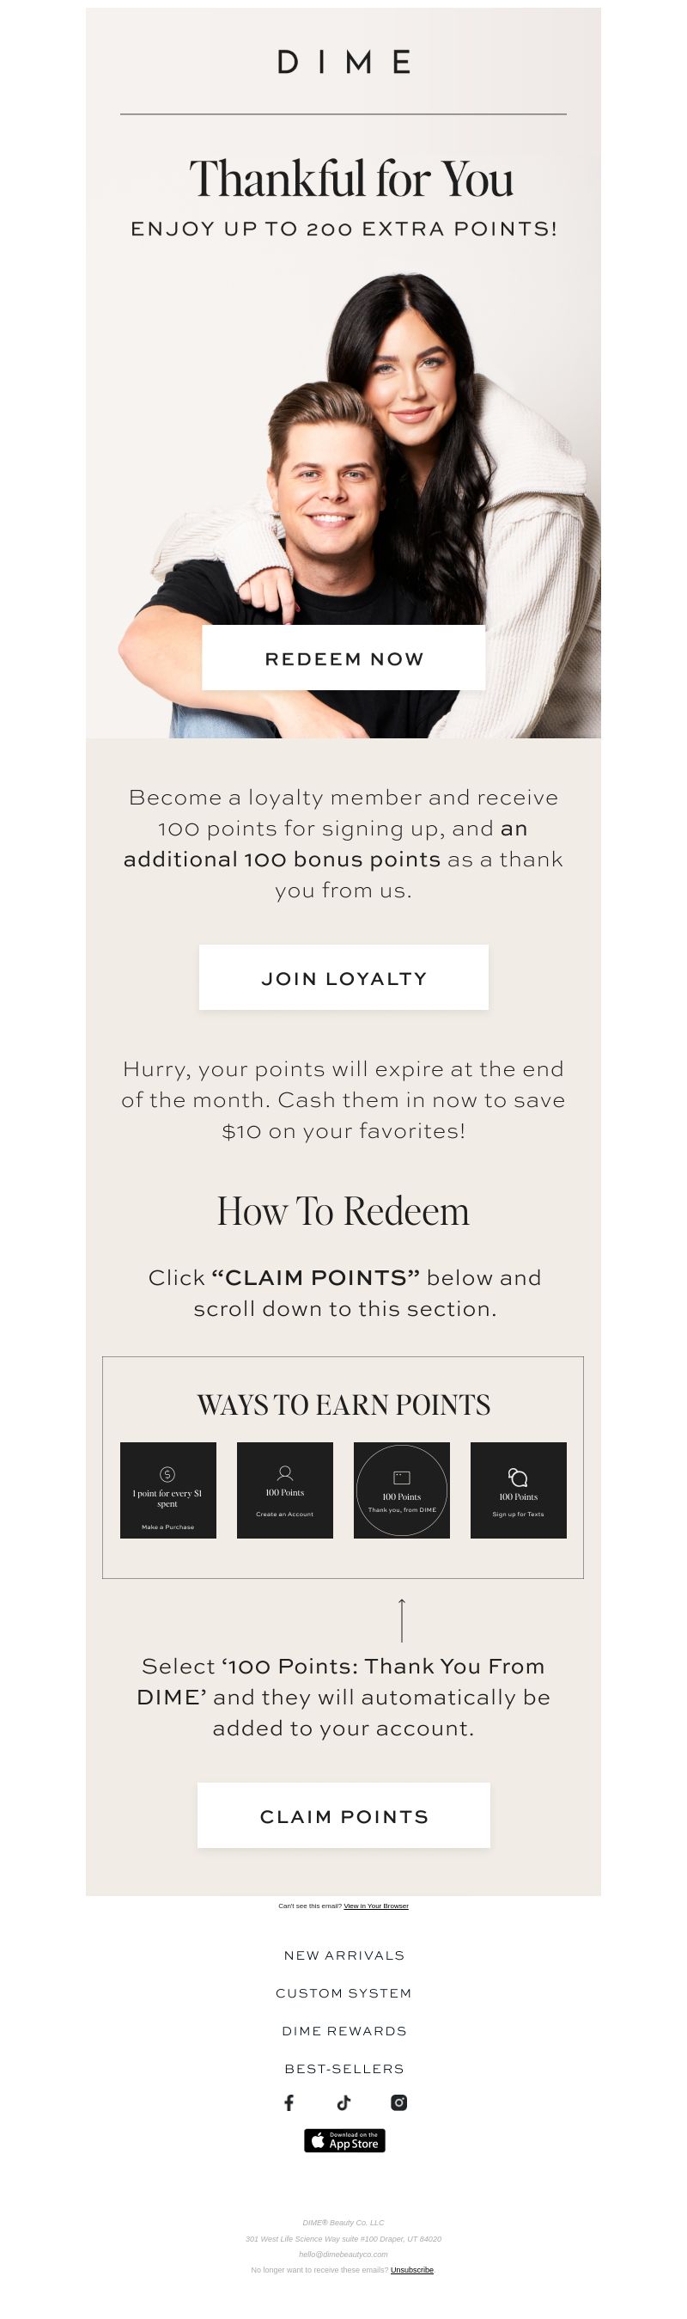Open the CUSTOM SYSTEM footer link
The image size is (687, 2319).
point(343,1993)
